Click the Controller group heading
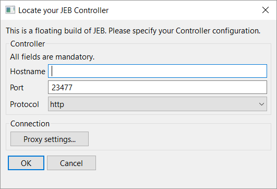 (x=28, y=44)
